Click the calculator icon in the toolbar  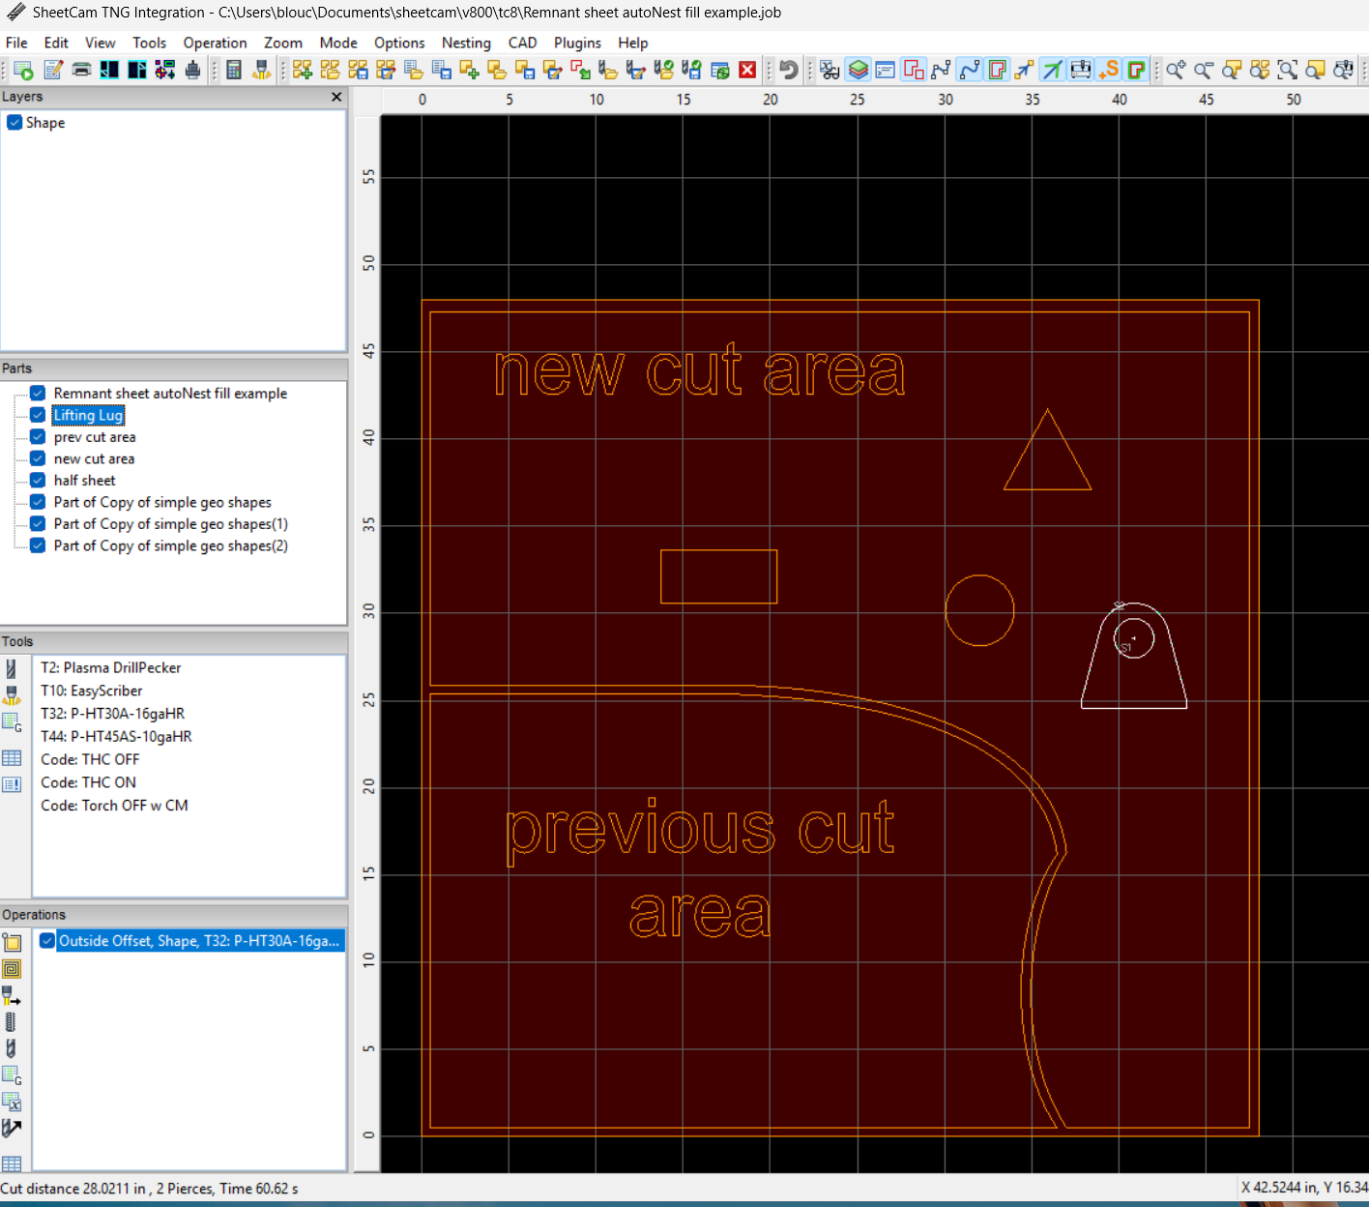[x=233, y=70]
